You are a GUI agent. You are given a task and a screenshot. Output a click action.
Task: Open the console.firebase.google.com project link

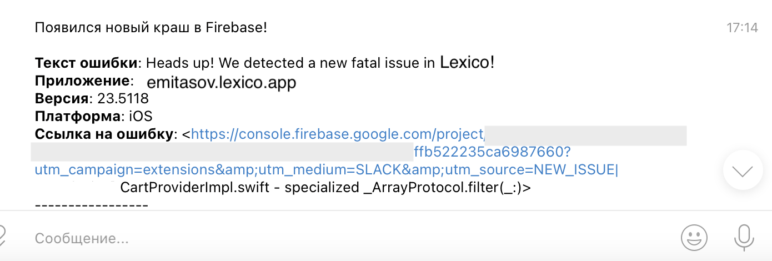tap(338, 134)
